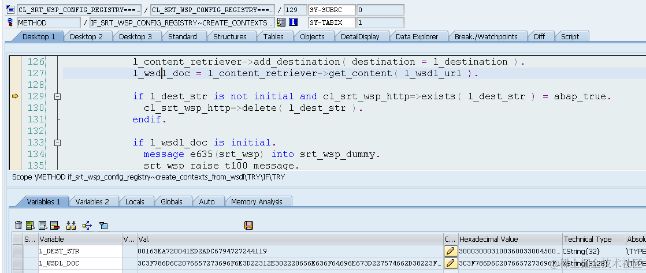Select the L_WSDL_DOC variable name cell

point(80,263)
